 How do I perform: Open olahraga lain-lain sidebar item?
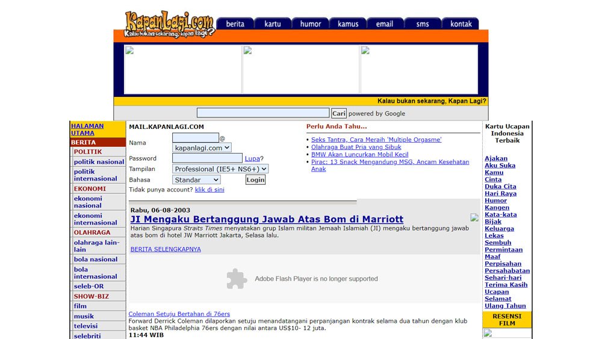pos(97,246)
